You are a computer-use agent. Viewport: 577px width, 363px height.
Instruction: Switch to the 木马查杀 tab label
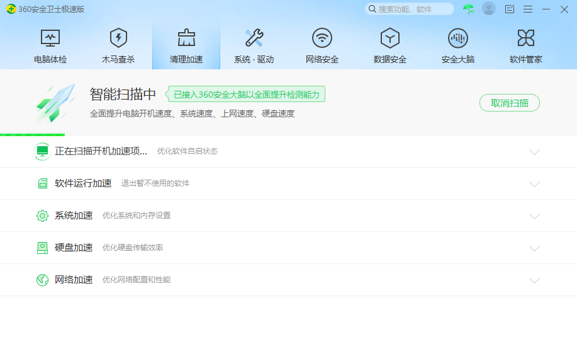coord(118,59)
